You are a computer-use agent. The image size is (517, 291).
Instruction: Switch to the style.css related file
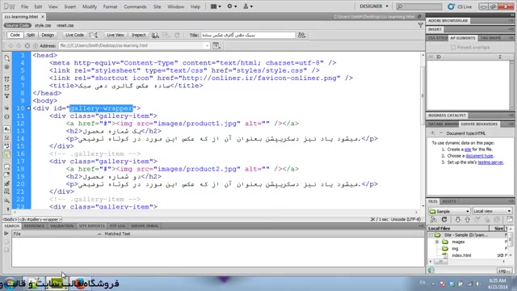(43, 25)
